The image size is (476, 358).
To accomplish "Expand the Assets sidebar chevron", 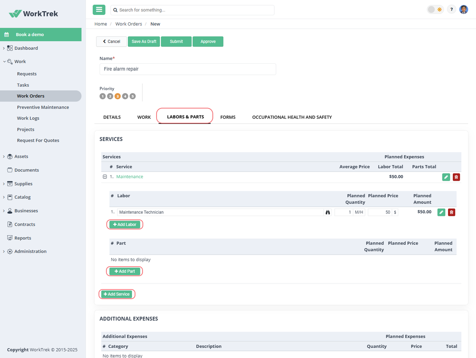I will (4, 156).
